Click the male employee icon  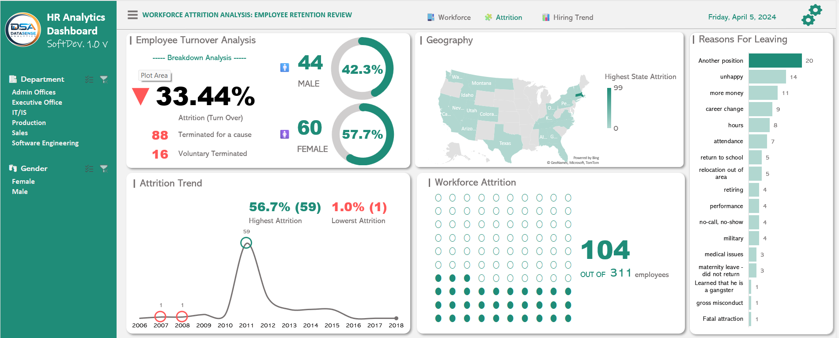tap(285, 68)
